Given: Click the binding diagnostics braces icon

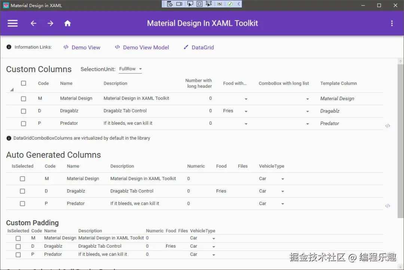Looking at the screenshot, I should tap(220, 4).
